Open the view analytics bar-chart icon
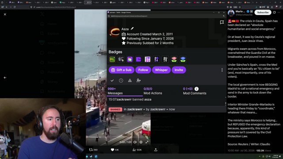The height and width of the screenshot is (159, 283). point(134,150)
